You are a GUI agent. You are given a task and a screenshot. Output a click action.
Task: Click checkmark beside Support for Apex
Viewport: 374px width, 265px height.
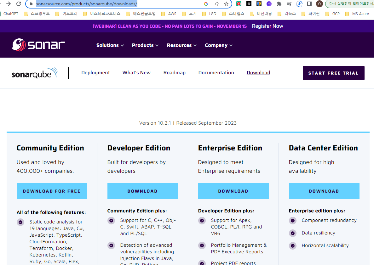(x=202, y=220)
